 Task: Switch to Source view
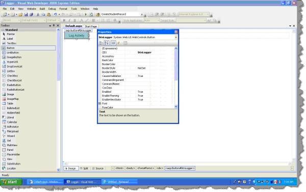click(98, 169)
